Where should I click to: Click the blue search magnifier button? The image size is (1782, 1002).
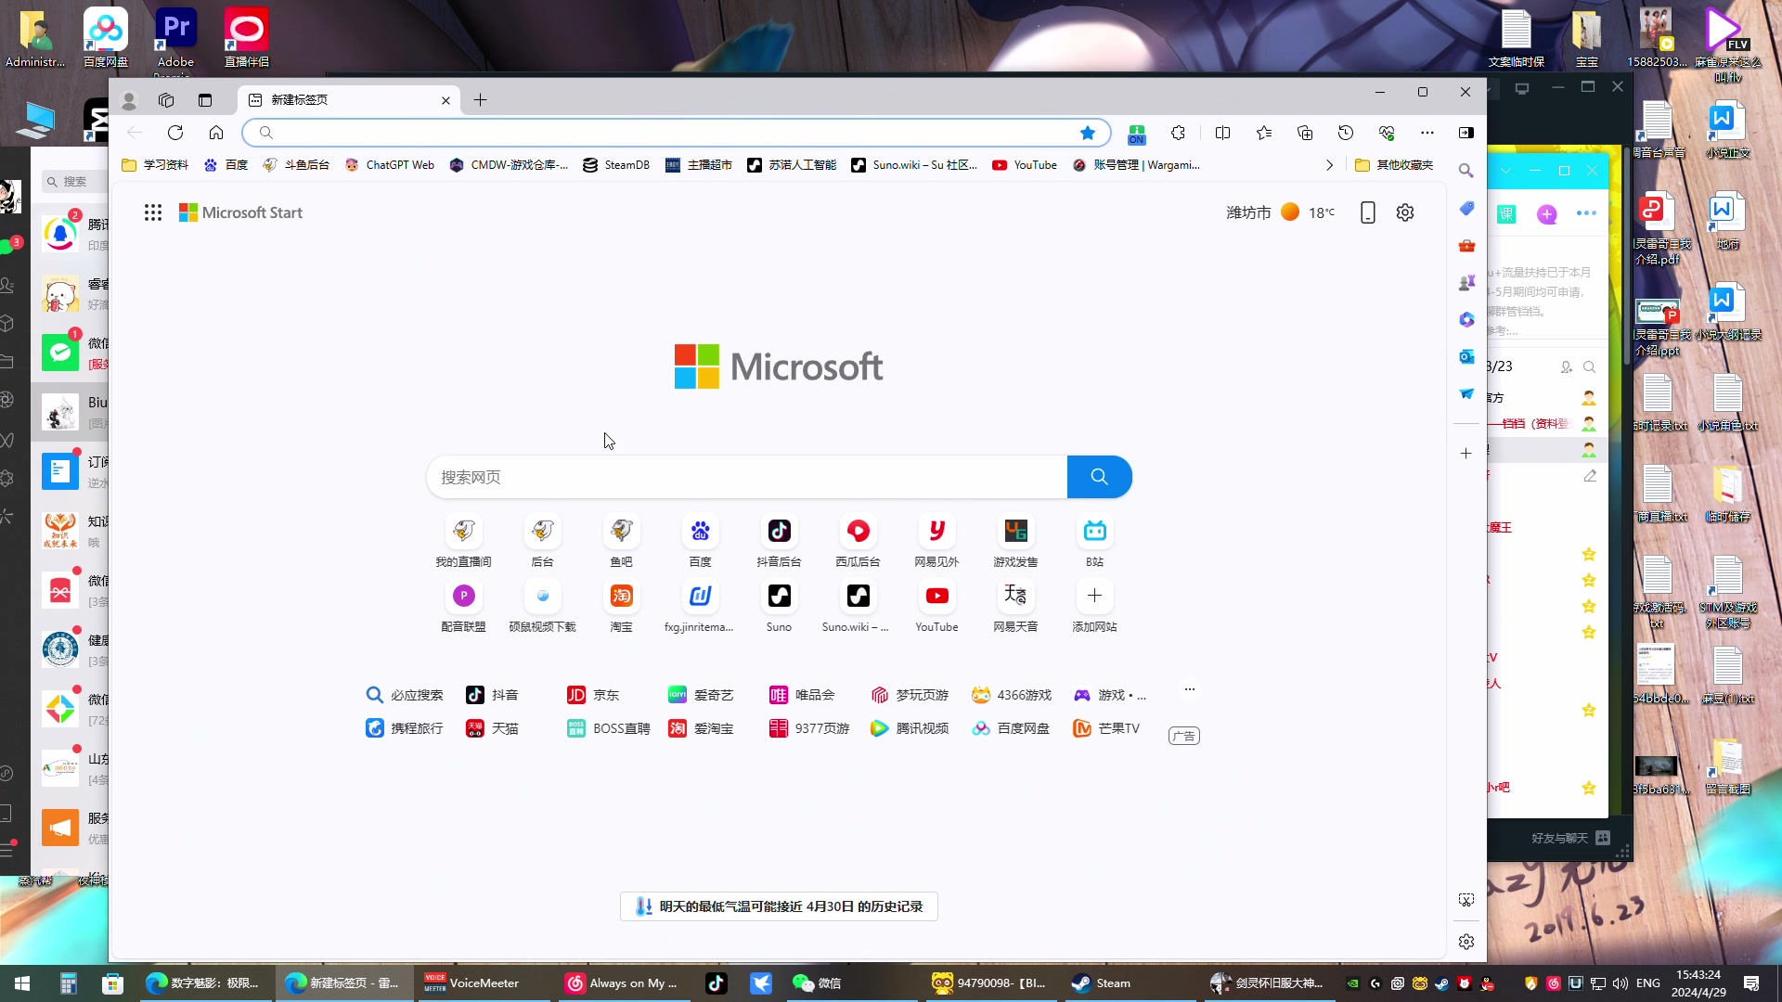1099,477
